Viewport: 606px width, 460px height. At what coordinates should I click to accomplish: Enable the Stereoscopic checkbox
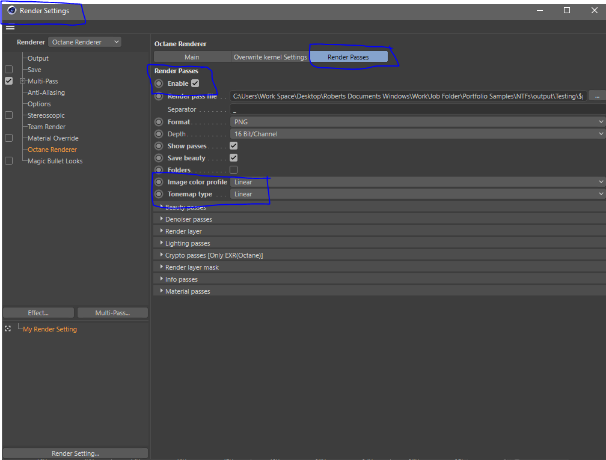point(9,115)
